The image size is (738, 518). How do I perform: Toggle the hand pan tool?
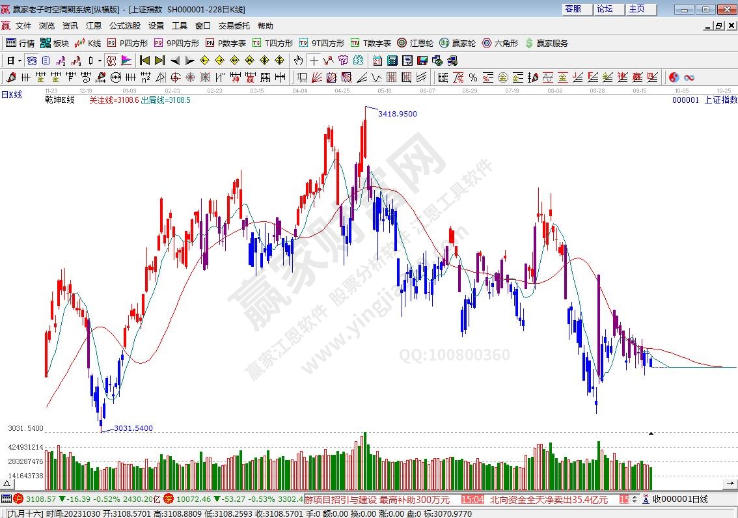298,61
